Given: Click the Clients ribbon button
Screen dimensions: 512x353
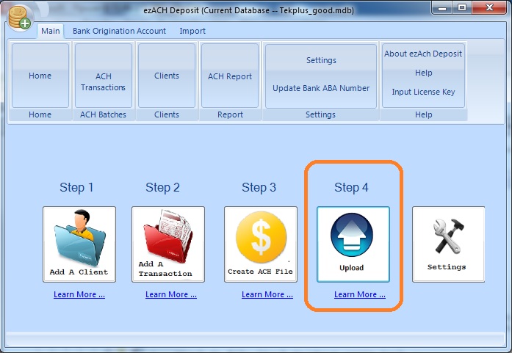Looking at the screenshot, I should point(167,76).
